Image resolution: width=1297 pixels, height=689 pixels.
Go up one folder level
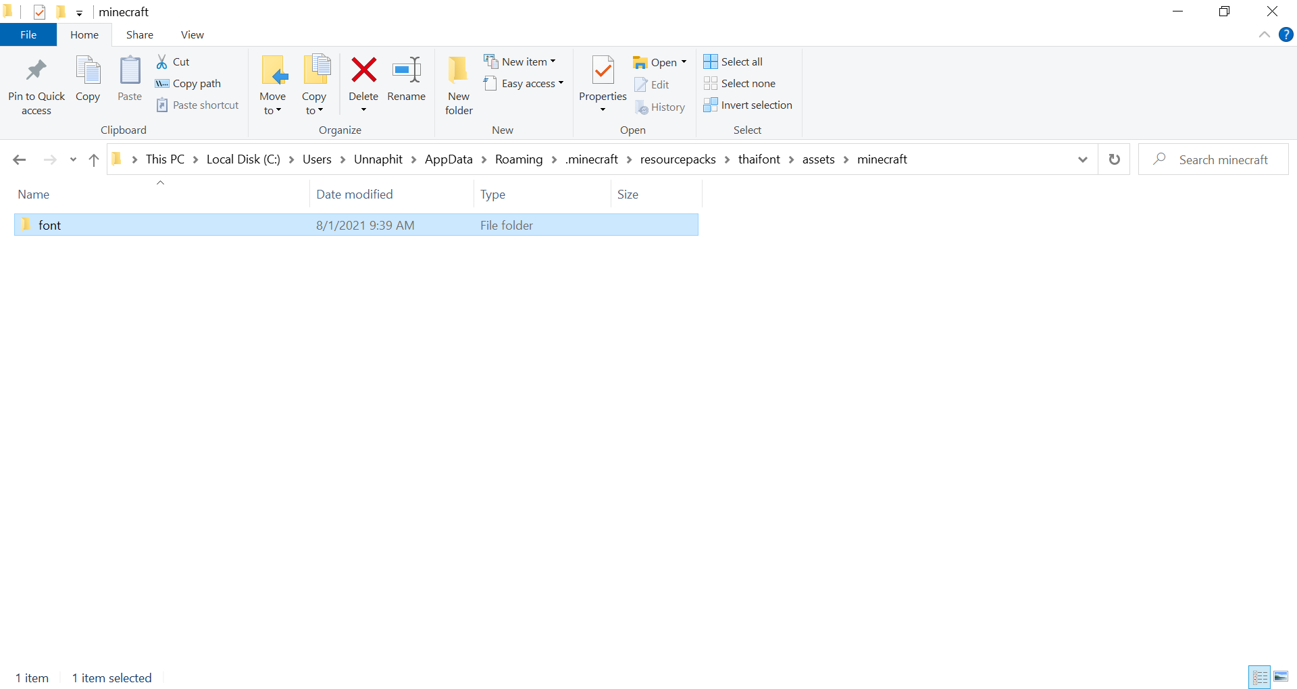(x=94, y=159)
